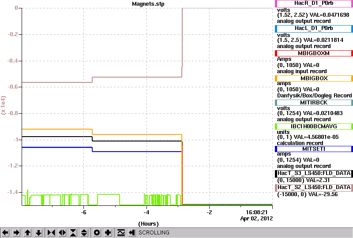
Task: Select the MBIGBOX legend entry
Action: click(x=314, y=78)
